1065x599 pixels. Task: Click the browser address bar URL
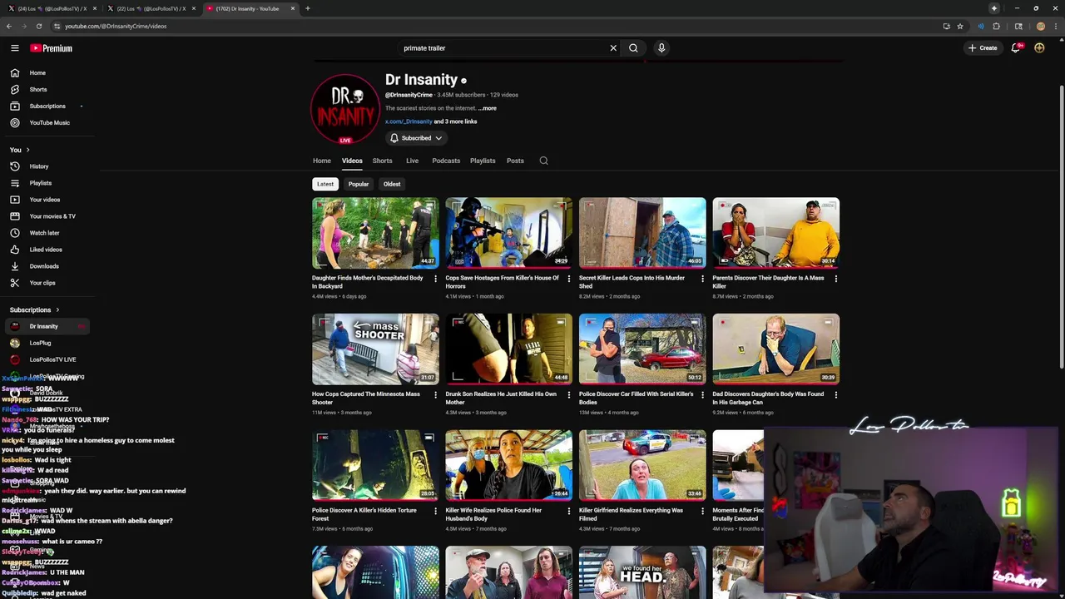click(x=116, y=26)
